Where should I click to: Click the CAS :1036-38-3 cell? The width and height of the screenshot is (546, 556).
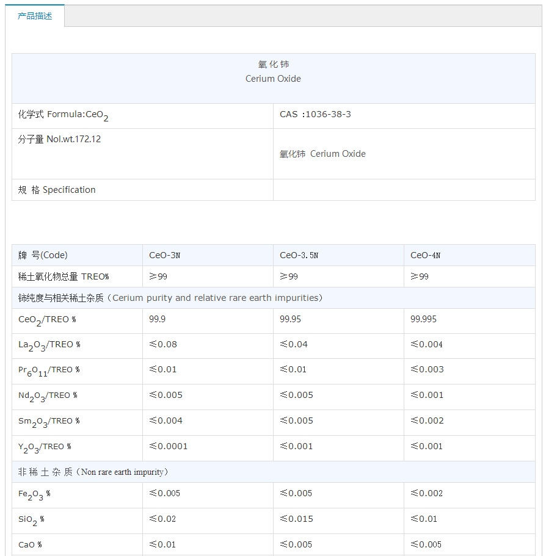(315, 114)
